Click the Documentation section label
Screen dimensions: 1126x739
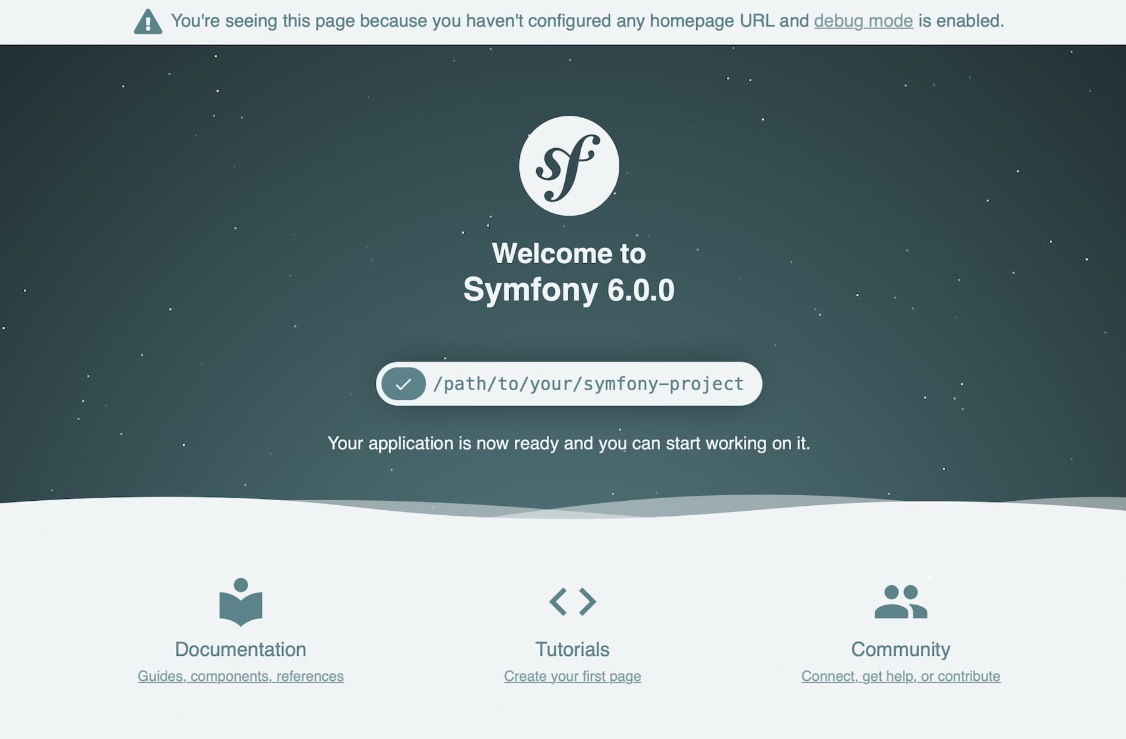(241, 649)
